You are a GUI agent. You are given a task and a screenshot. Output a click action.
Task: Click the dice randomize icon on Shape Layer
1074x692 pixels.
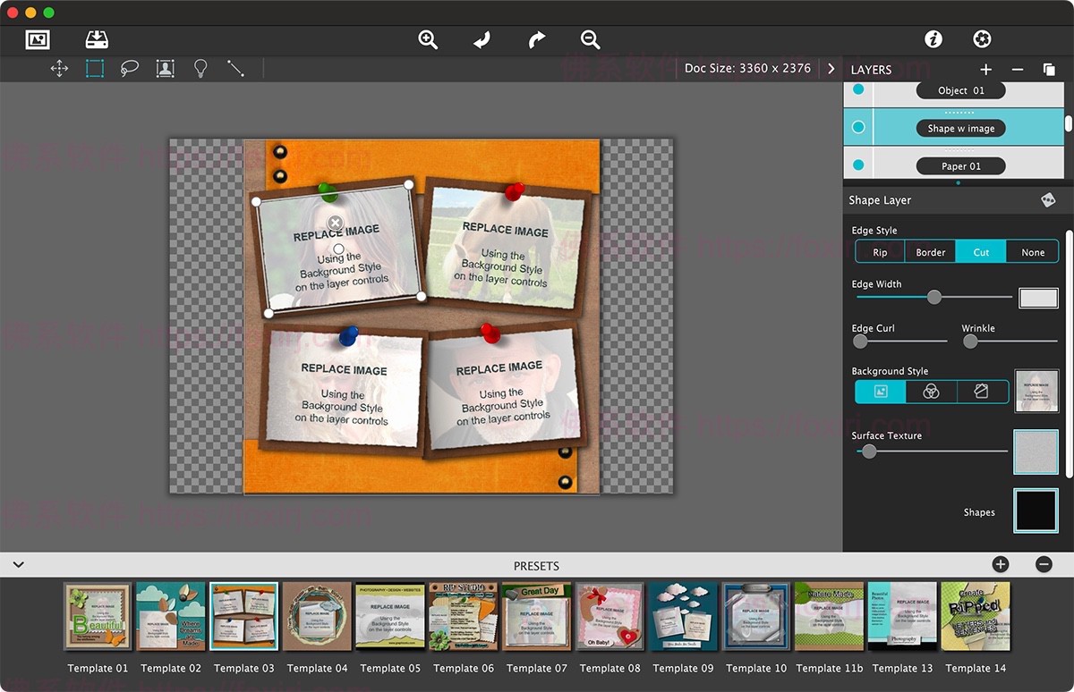click(x=1048, y=199)
